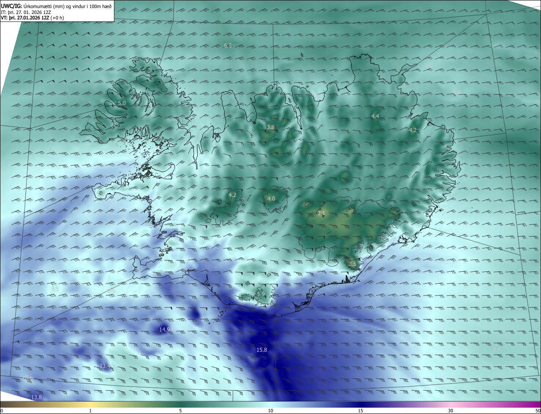Click the 13.8 value label

tap(37, 397)
